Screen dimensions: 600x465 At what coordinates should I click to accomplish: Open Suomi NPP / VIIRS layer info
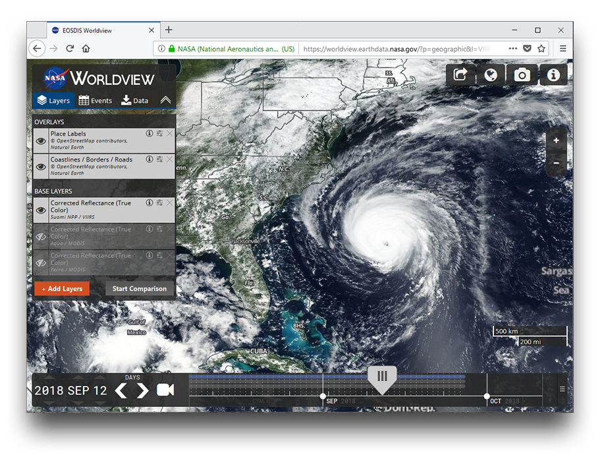(150, 202)
